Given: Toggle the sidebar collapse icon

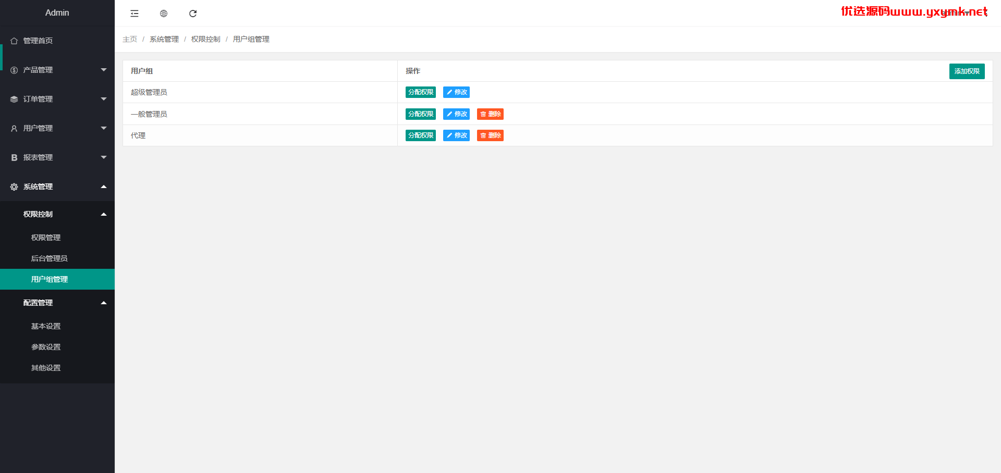Looking at the screenshot, I should [135, 14].
